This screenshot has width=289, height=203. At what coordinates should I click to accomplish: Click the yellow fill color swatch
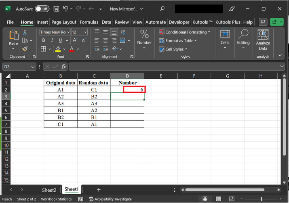tap(58, 49)
